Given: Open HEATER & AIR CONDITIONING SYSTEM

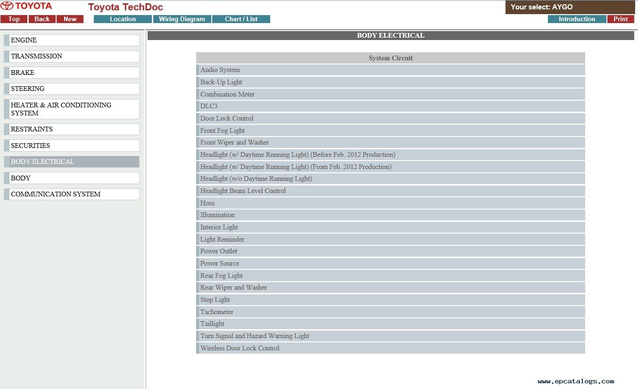Looking at the screenshot, I should (x=72, y=109).
